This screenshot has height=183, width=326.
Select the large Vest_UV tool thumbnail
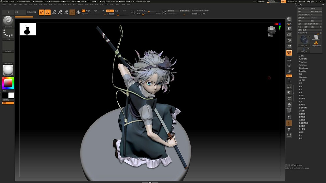pyautogui.click(x=304, y=41)
